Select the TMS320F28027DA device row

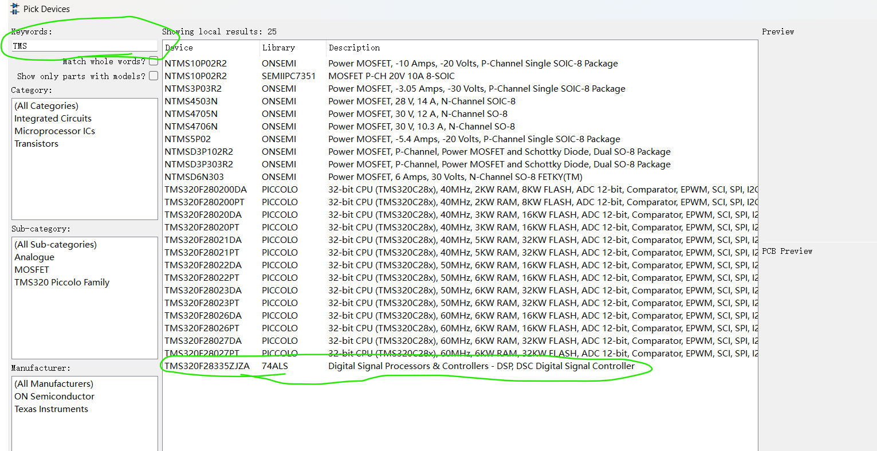[460, 341]
